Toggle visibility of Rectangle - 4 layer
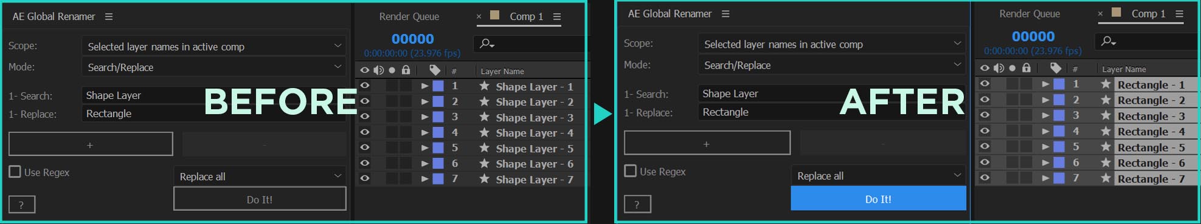This screenshot has width=1201, height=224. pos(985,131)
